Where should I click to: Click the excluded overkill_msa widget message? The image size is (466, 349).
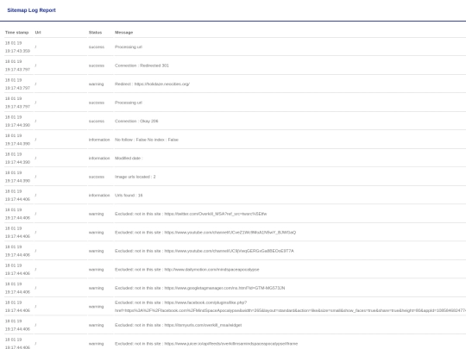click(179, 325)
